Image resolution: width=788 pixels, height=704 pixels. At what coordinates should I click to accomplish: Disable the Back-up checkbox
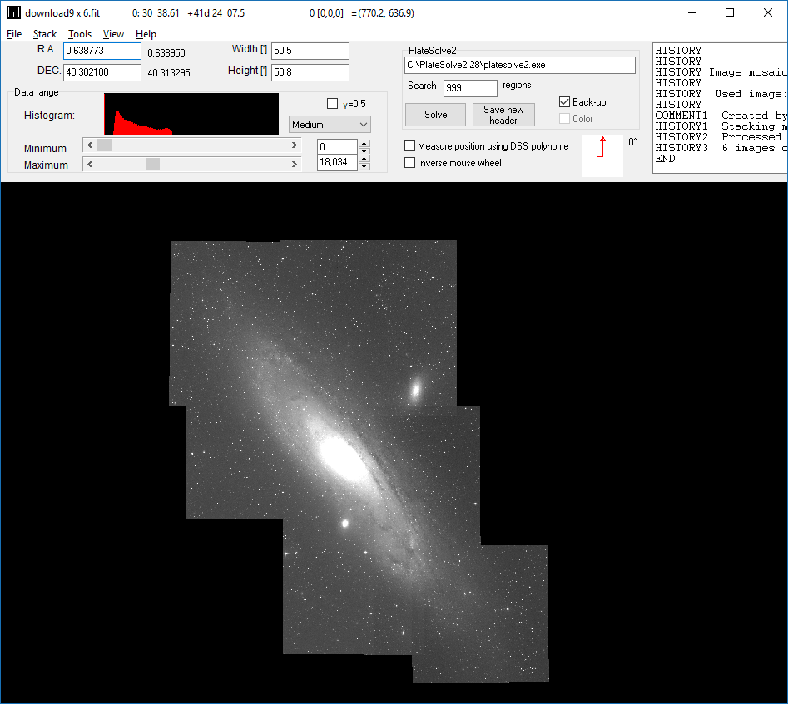pyautogui.click(x=563, y=101)
